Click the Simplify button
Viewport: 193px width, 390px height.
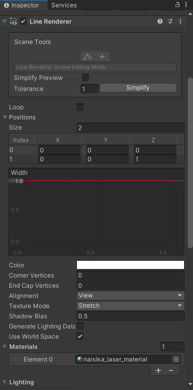(138, 88)
